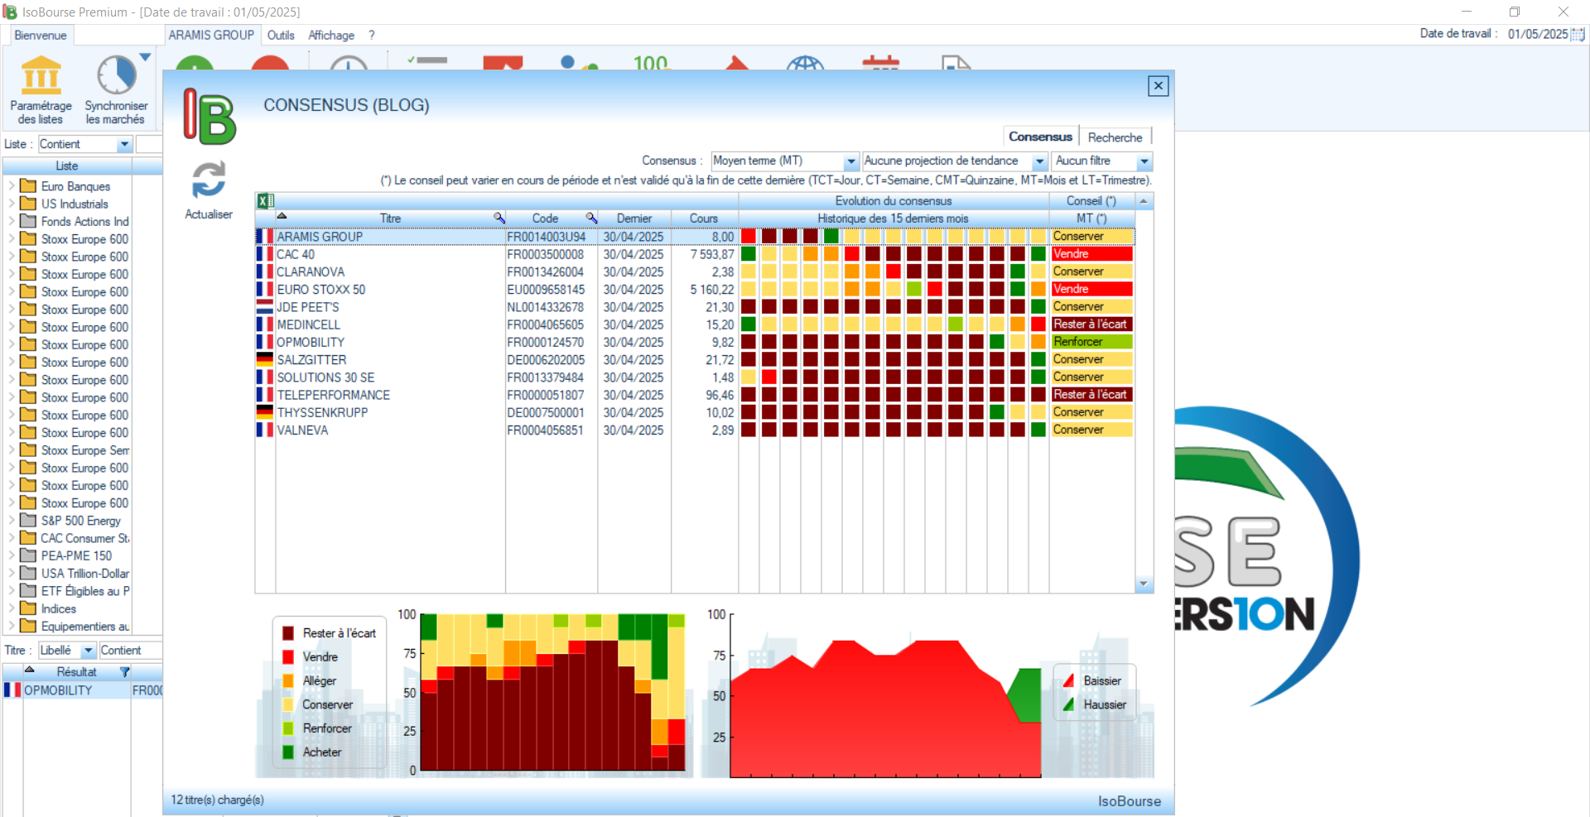Open the Titre Libellé dropdown

(88, 651)
